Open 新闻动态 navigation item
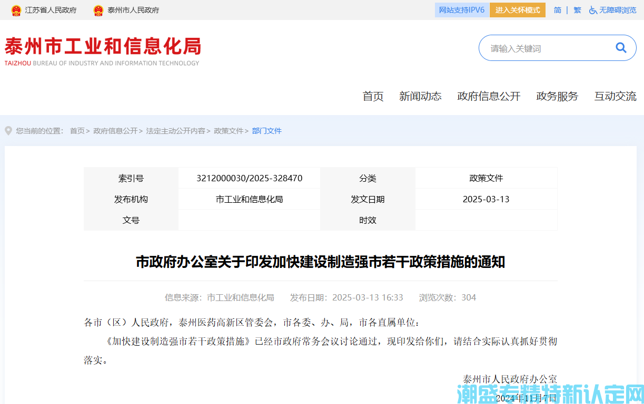644x404 pixels. [420, 96]
